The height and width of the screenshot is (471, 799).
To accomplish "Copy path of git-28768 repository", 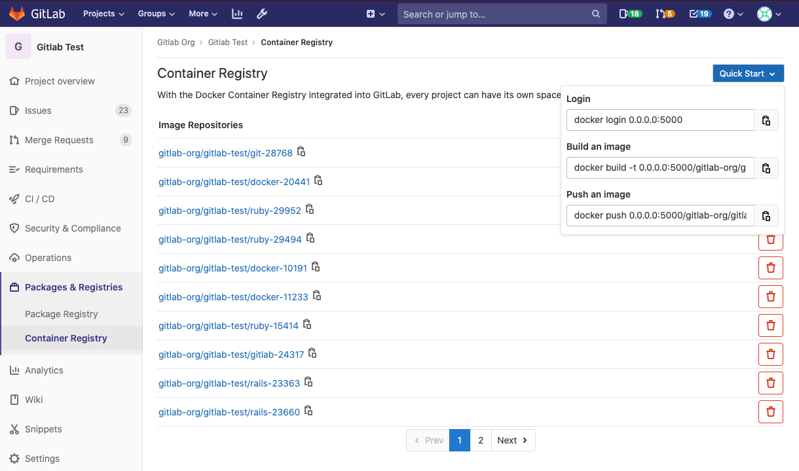I will pyautogui.click(x=301, y=151).
